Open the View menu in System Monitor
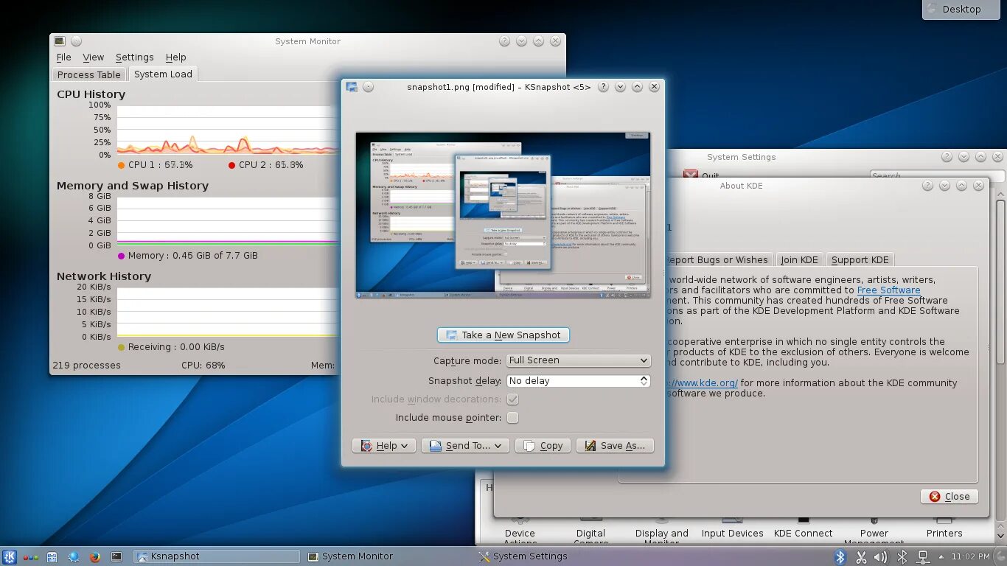This screenshot has width=1007, height=566. click(x=93, y=57)
